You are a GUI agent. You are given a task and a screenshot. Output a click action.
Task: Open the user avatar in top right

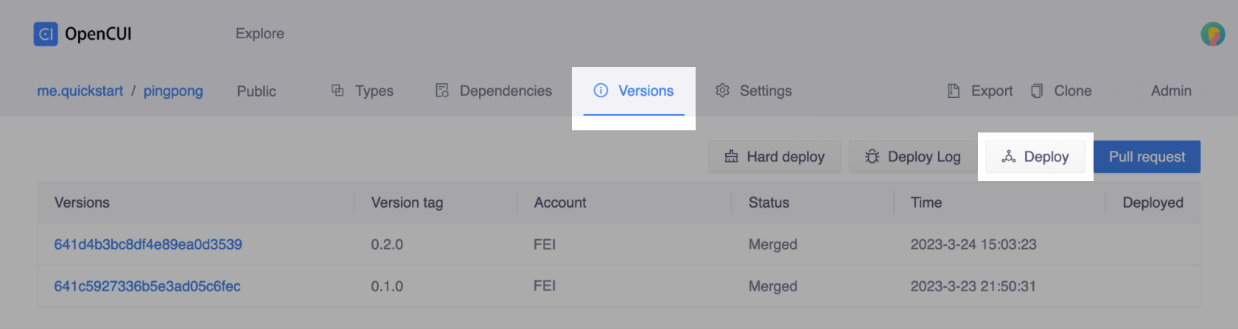pos(1212,34)
